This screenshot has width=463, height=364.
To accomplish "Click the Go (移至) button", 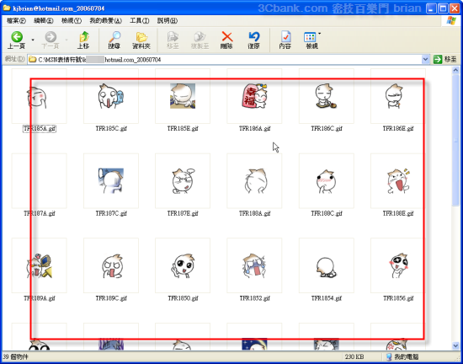I will click(x=445, y=59).
